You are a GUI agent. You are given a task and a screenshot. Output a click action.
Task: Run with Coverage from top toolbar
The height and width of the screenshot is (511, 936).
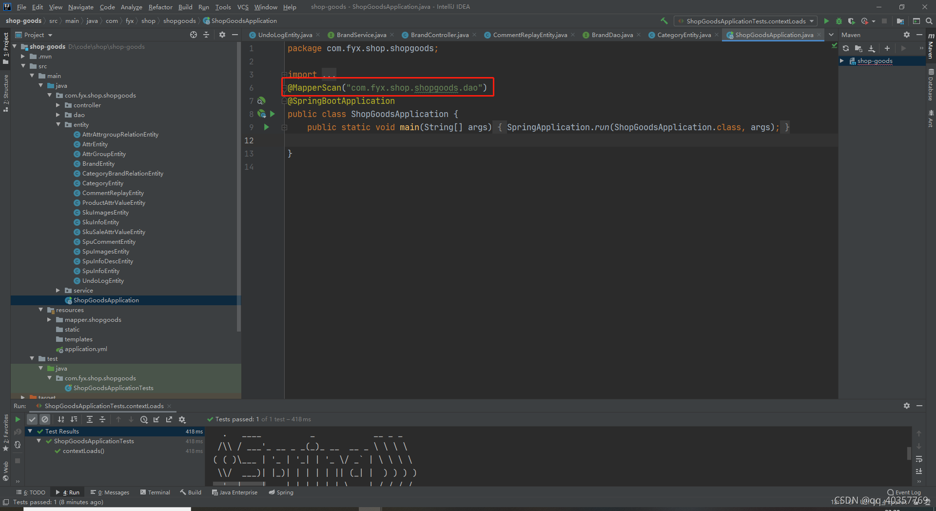coord(851,21)
